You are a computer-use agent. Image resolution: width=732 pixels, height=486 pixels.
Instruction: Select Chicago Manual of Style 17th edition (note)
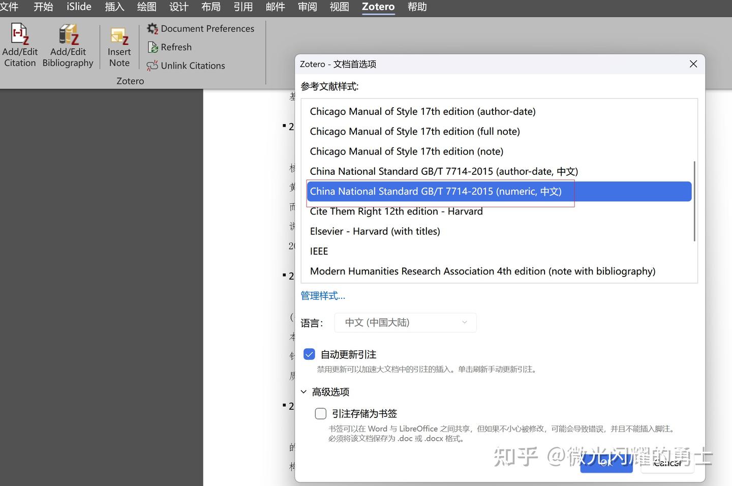[x=499, y=151]
